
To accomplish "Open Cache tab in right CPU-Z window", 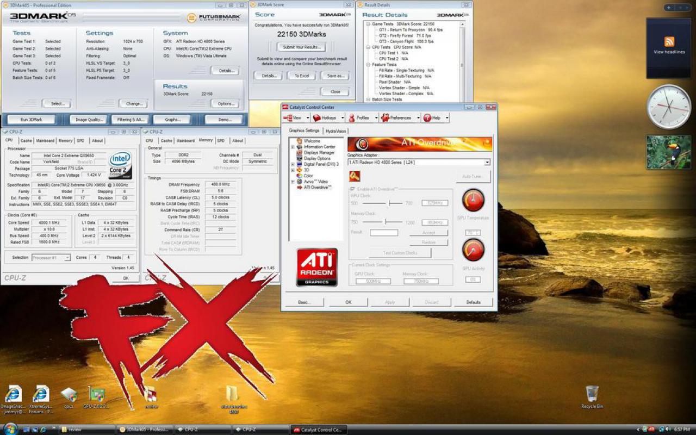I will pyautogui.click(x=166, y=141).
